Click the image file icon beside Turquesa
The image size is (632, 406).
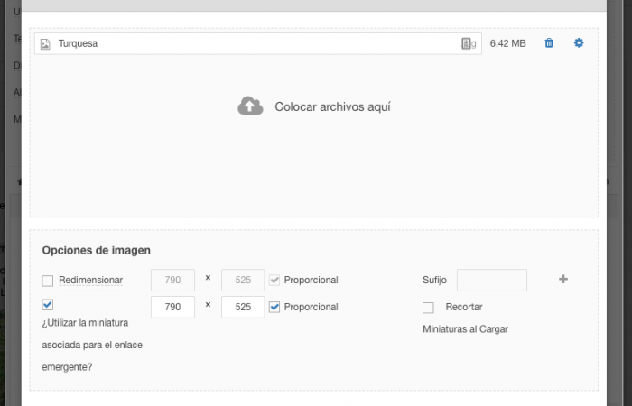45,43
